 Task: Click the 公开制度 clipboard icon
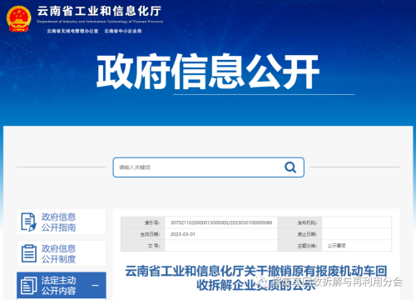(x=29, y=253)
